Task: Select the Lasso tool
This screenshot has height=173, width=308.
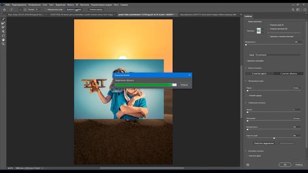Action: 3,36
